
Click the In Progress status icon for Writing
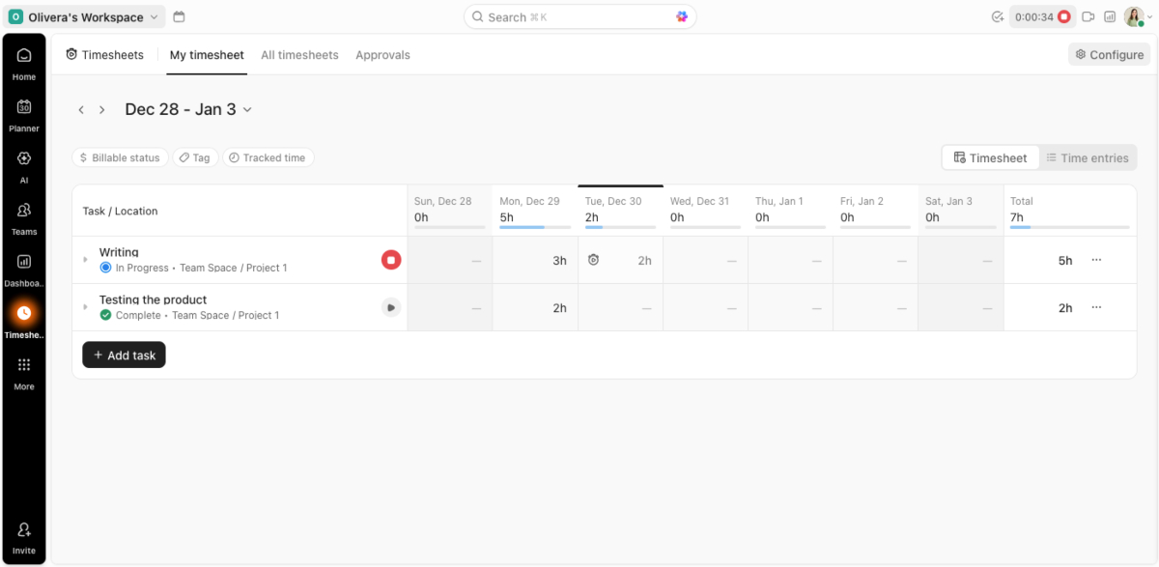pyautogui.click(x=105, y=268)
